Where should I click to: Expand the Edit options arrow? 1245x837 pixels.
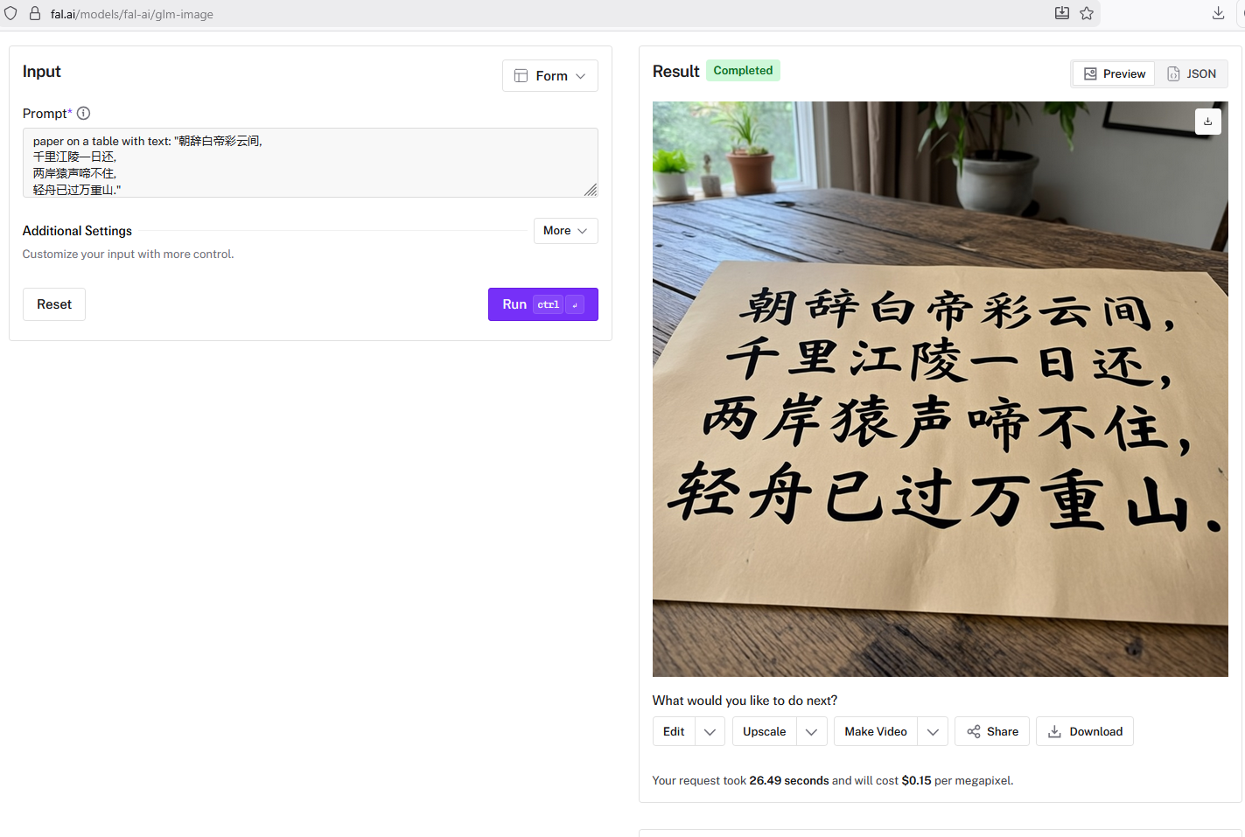pos(710,732)
